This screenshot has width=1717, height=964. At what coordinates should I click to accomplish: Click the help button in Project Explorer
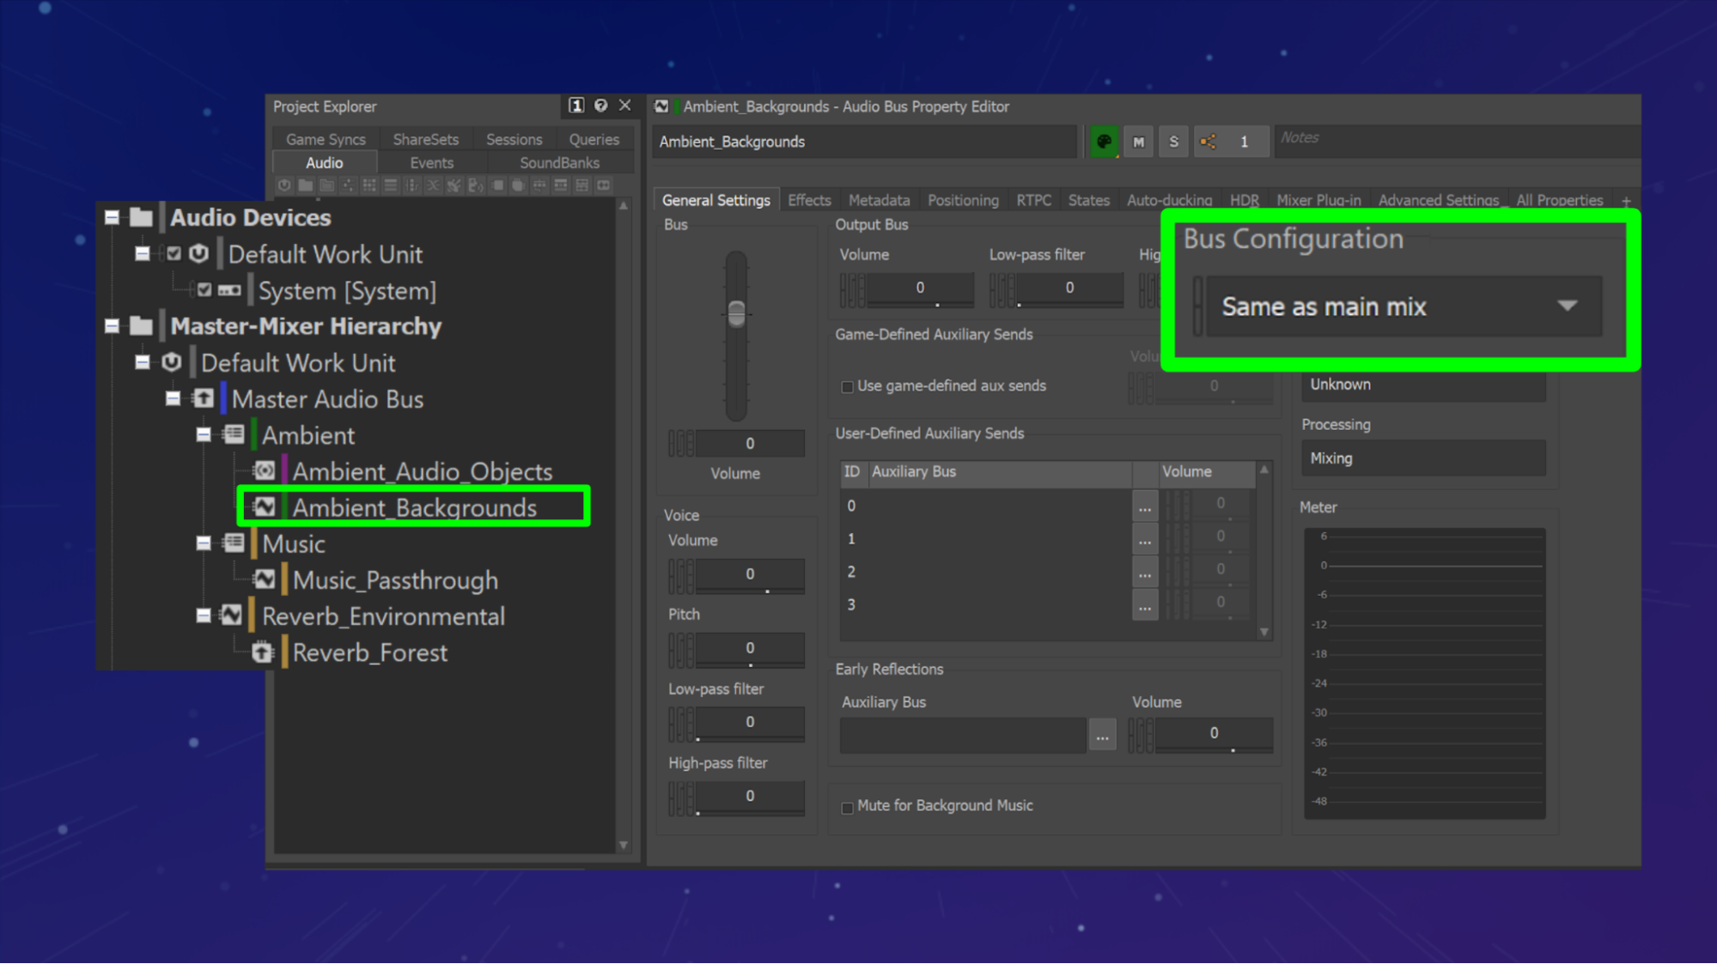[600, 106]
